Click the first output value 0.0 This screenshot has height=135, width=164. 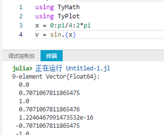[24, 85]
